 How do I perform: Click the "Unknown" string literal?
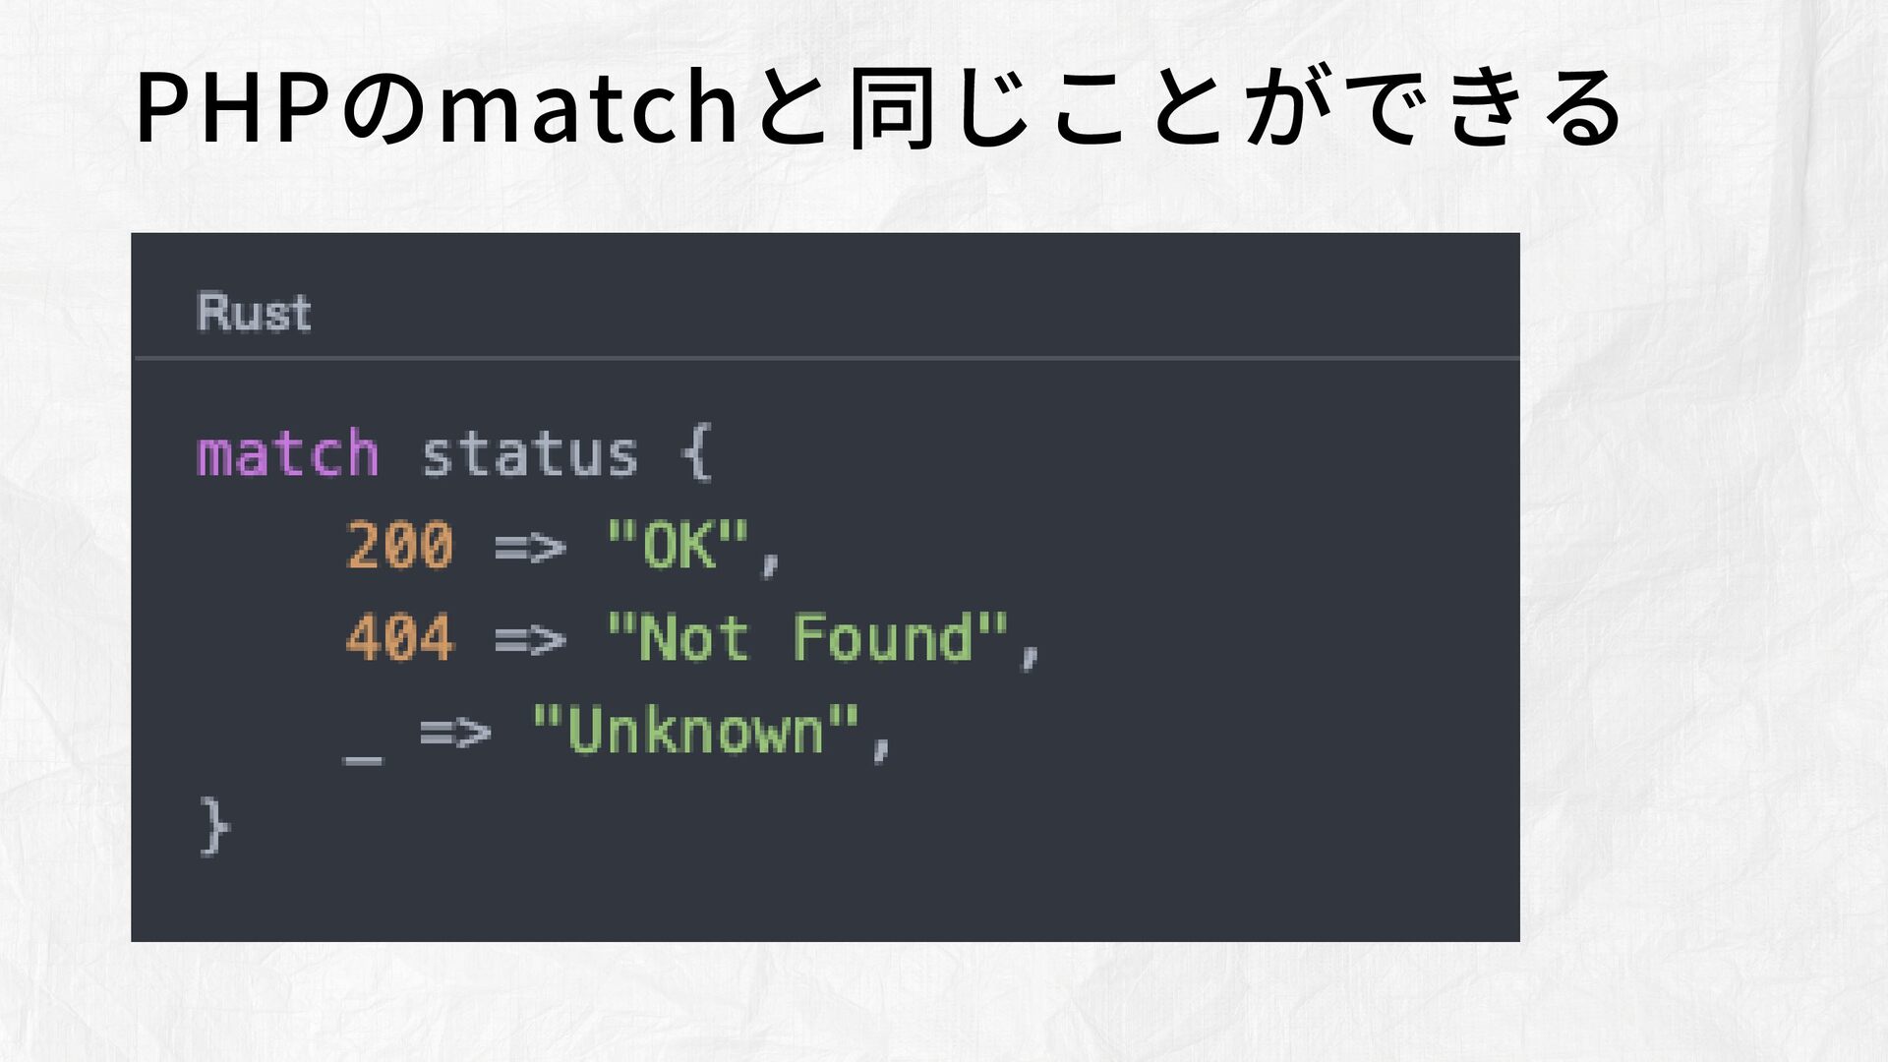tap(696, 730)
